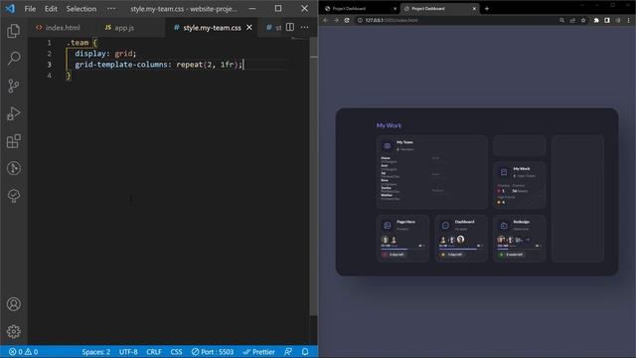Open the Explorer view in the activity bar

(13, 31)
